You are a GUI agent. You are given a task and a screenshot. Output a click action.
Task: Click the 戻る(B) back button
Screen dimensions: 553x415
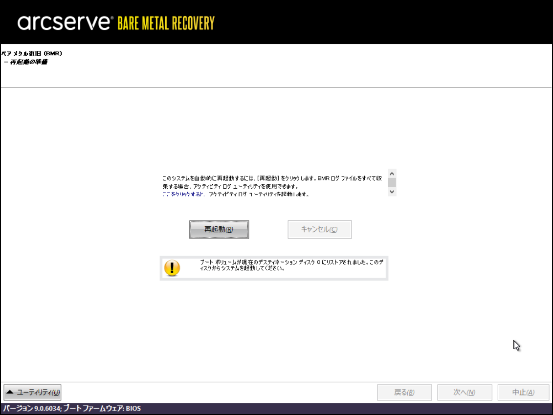click(404, 393)
